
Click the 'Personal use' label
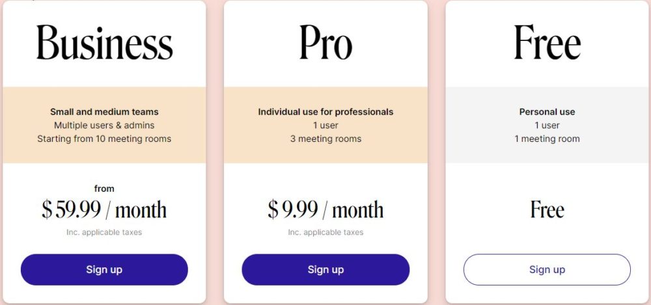[547, 112]
